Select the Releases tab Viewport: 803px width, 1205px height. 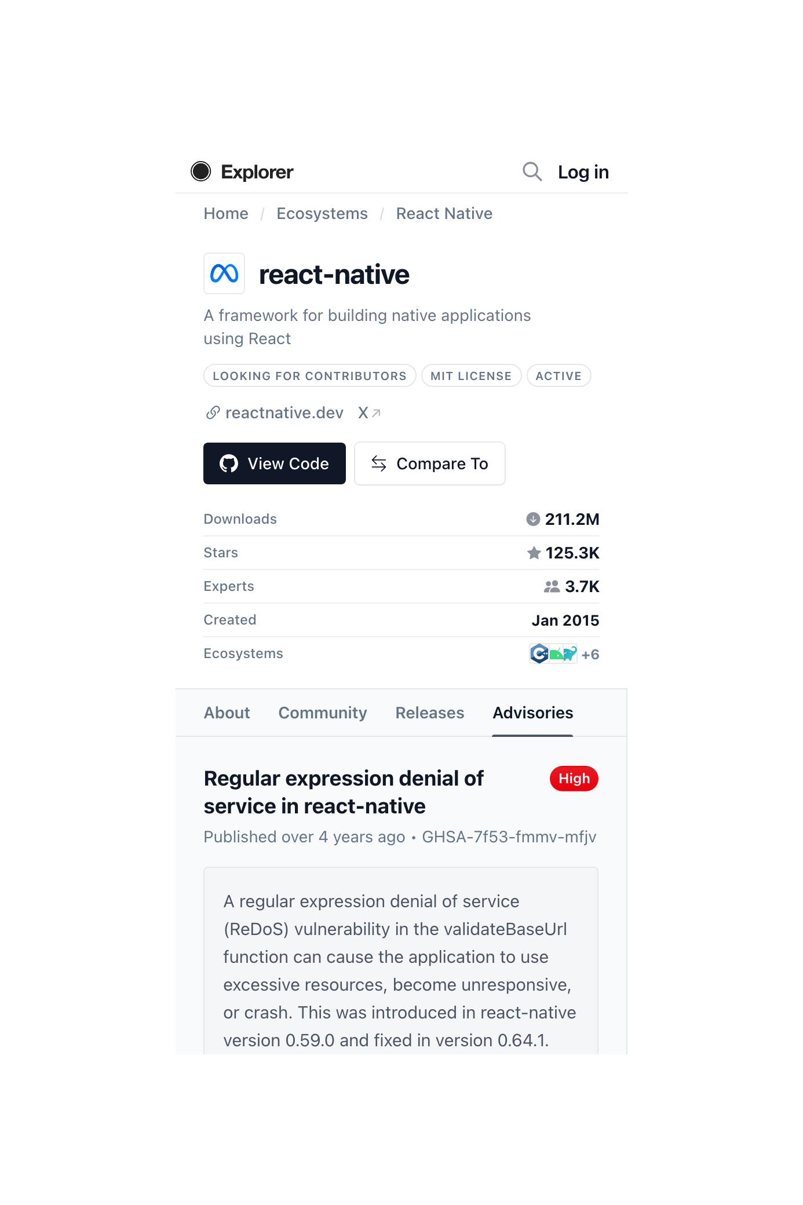coord(429,713)
